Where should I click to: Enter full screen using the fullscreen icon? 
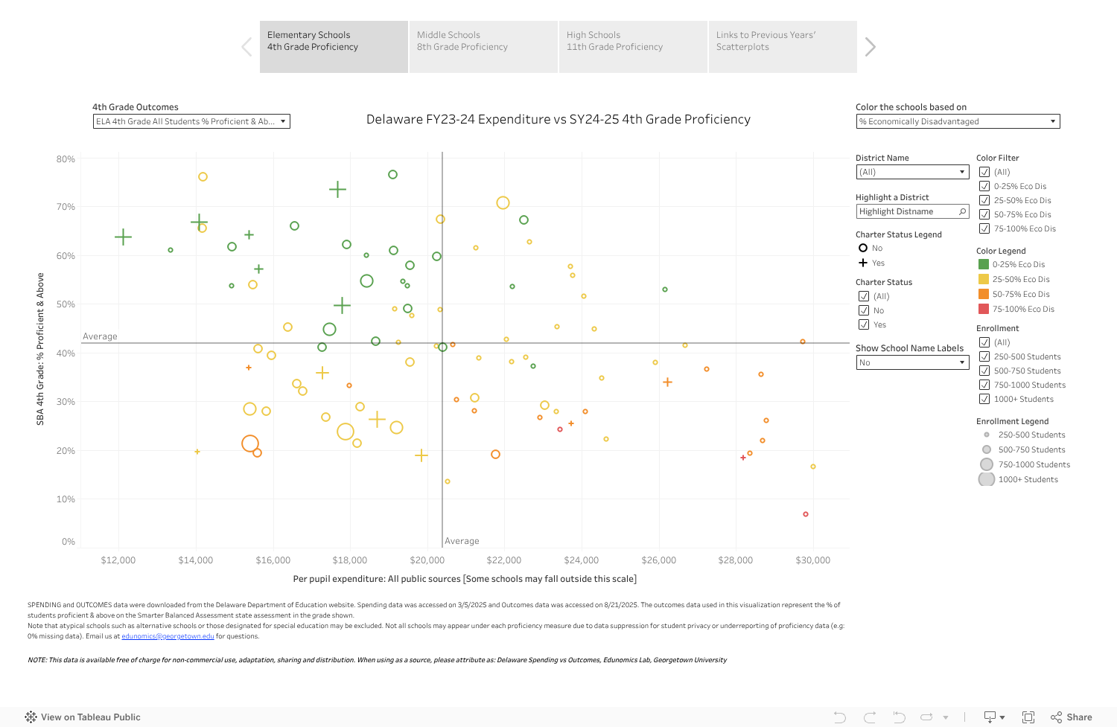pos(1028,717)
